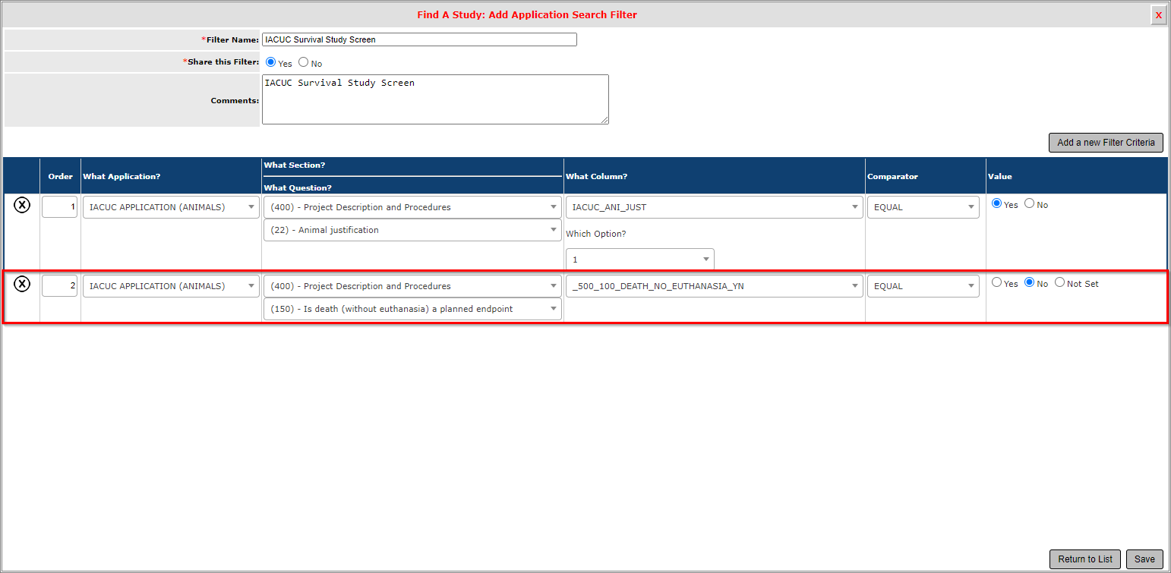Open row 2 section dropdown Project Description
The image size is (1171, 573).
pyautogui.click(x=412, y=286)
